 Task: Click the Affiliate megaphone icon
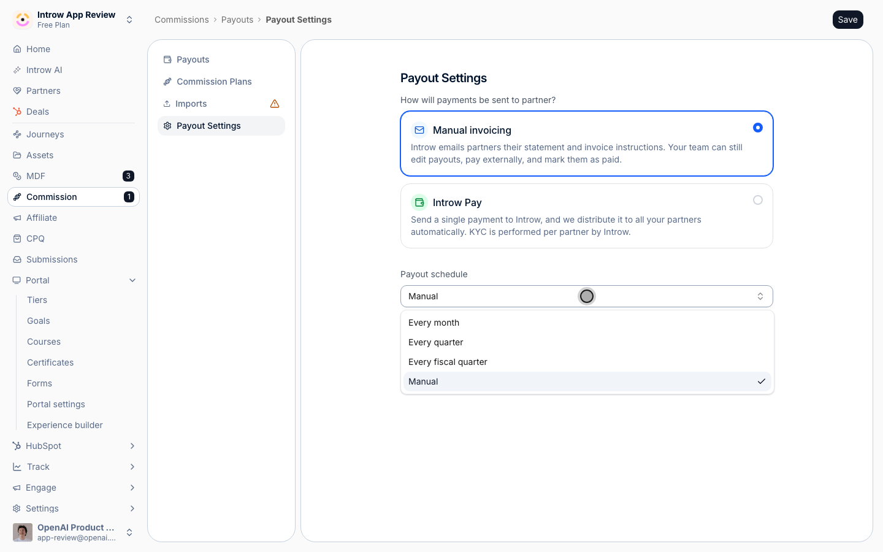click(17, 218)
